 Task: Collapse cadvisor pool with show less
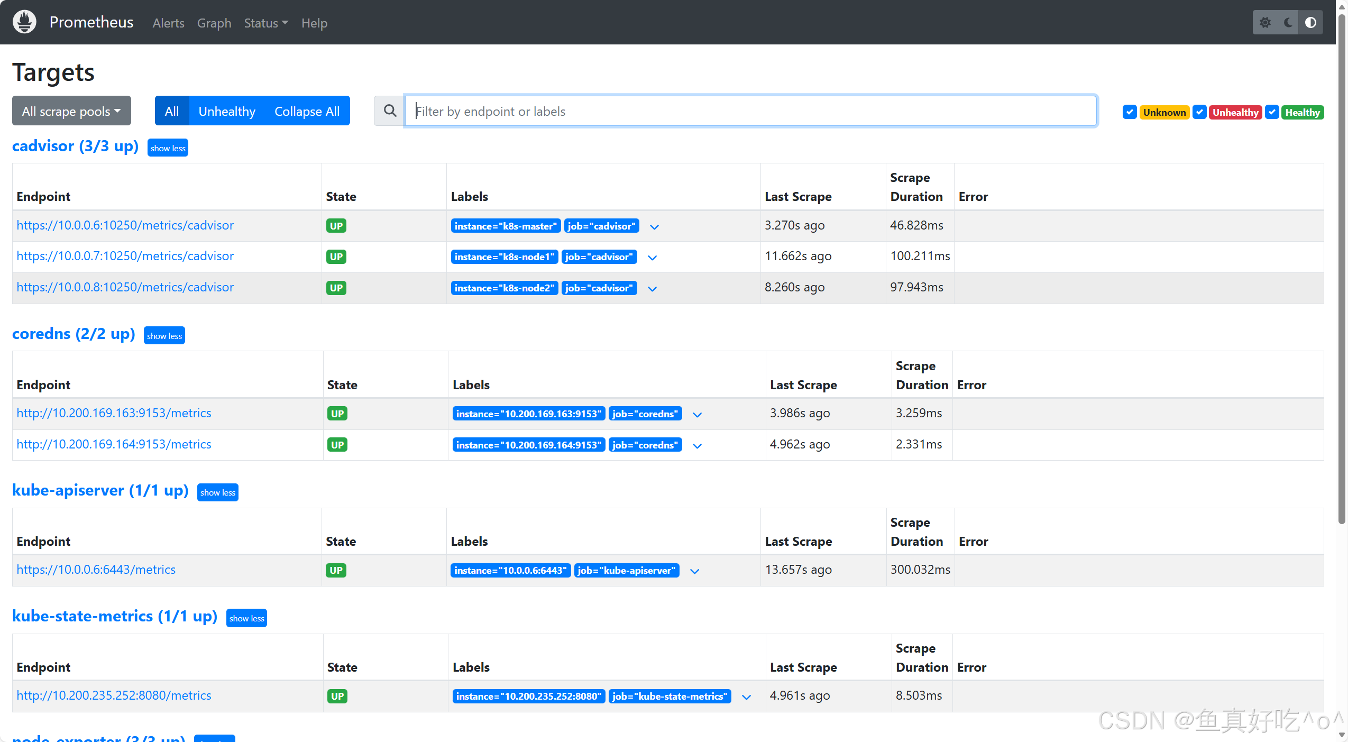coord(168,148)
